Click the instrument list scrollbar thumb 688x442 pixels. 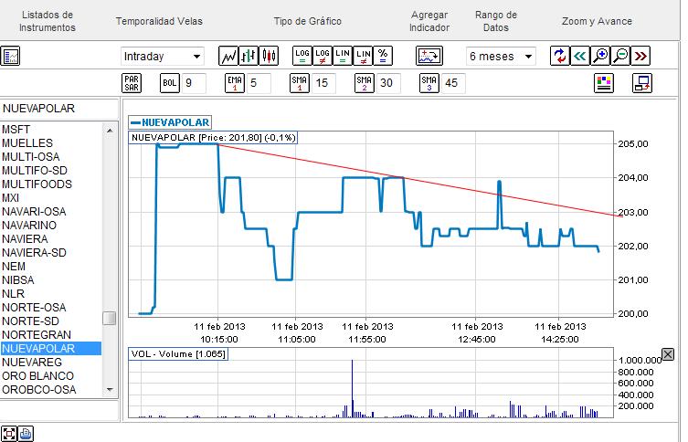(110, 319)
